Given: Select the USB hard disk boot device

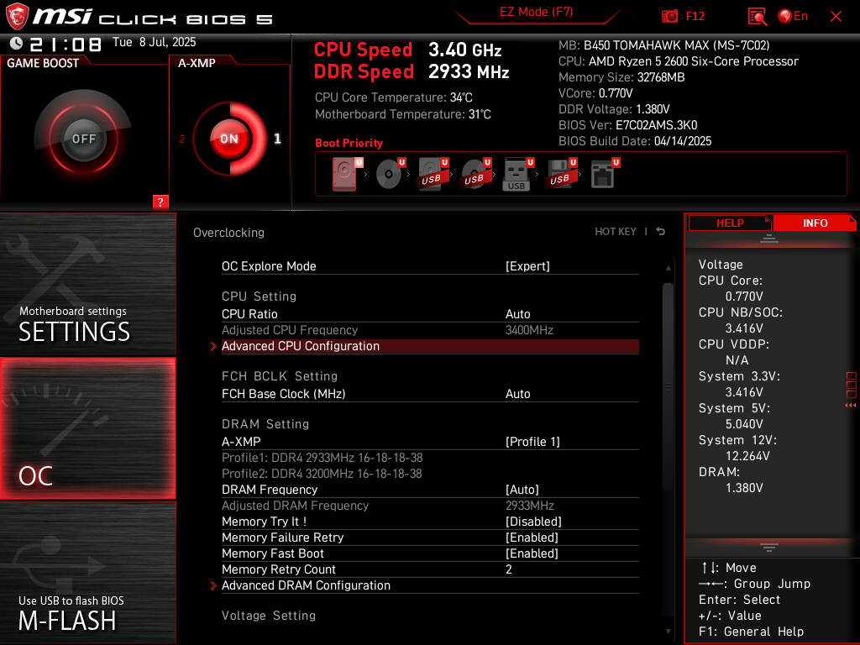Looking at the screenshot, I should (x=433, y=174).
